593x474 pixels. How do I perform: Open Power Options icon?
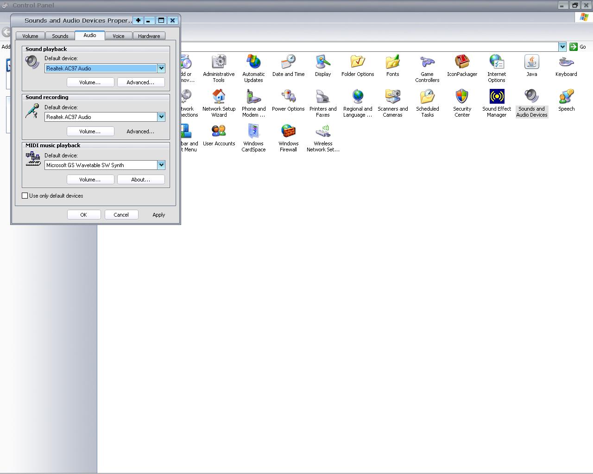(288, 100)
